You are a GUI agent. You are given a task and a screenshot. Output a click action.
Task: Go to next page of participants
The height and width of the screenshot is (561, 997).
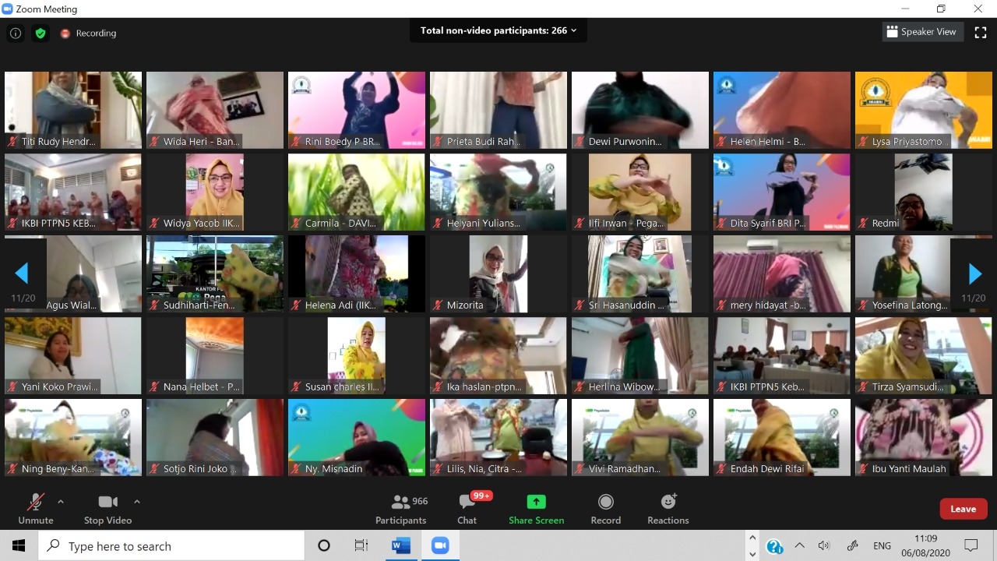point(974,273)
